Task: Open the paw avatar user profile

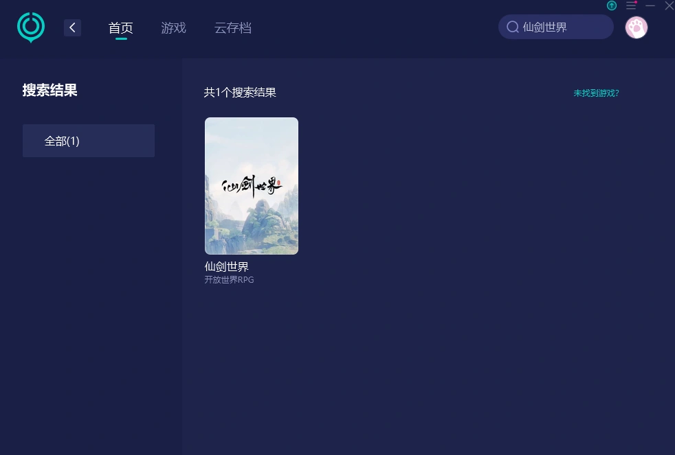Action: click(636, 27)
